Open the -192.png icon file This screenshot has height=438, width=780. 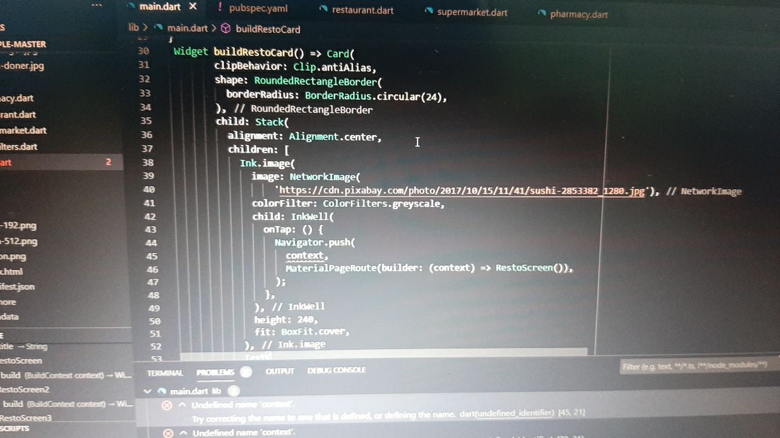click(19, 226)
